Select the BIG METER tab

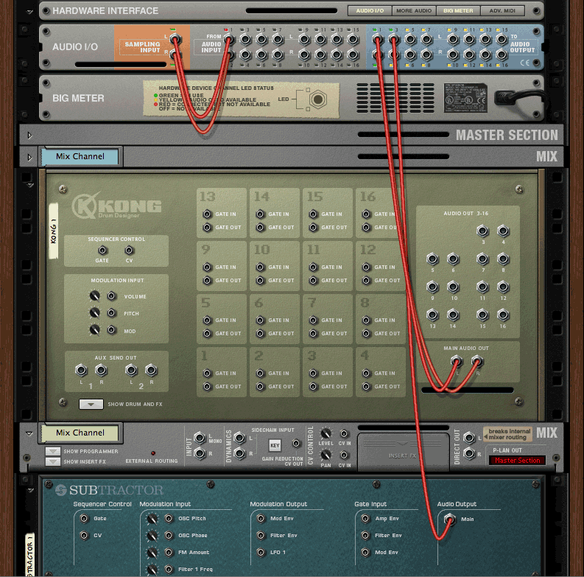pyautogui.click(x=458, y=11)
